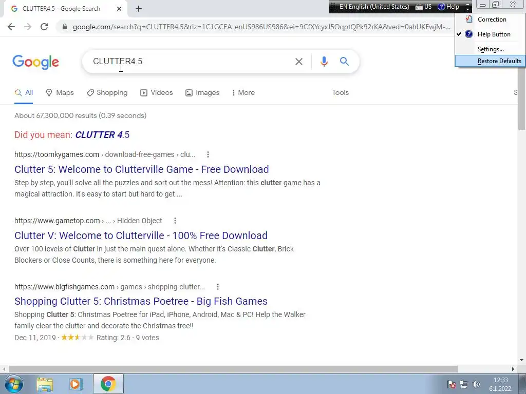Click the horizontal scrollbar thumb
The image size is (526, 394).
point(233,369)
